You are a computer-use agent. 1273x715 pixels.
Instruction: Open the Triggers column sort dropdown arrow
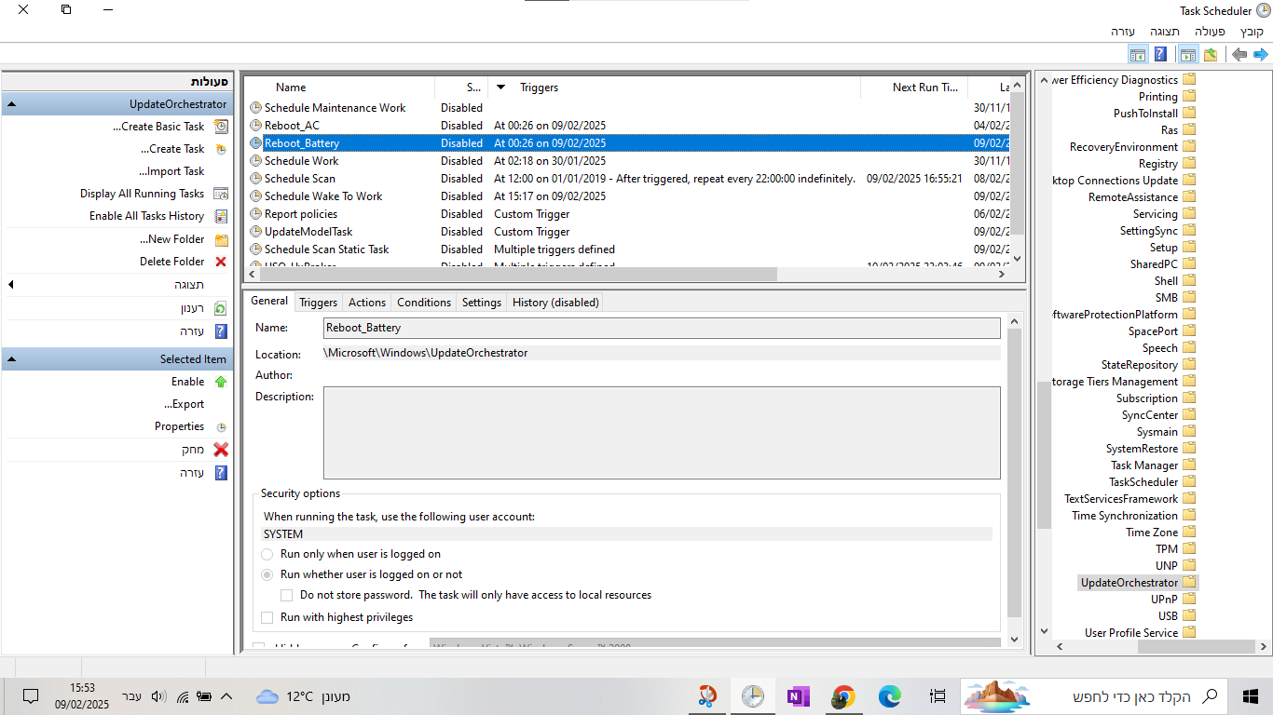(x=500, y=88)
